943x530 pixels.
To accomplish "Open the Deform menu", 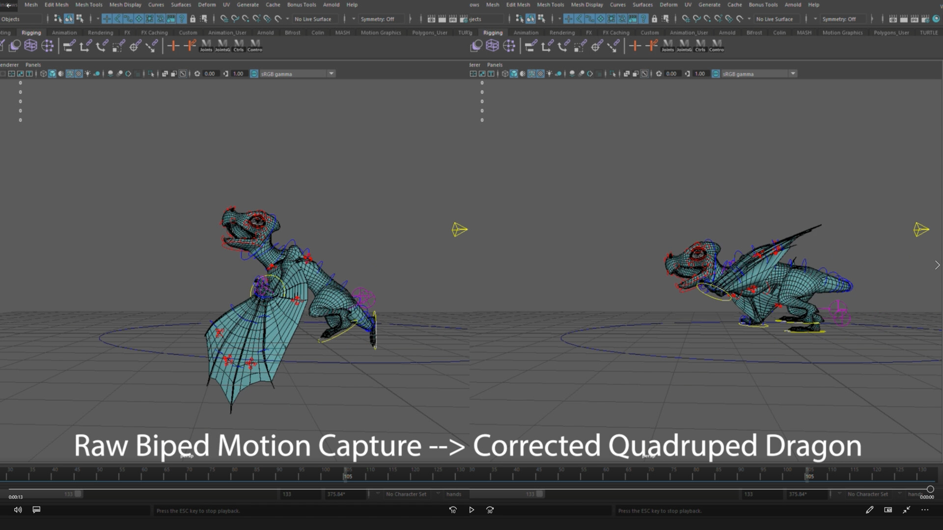I will click(x=207, y=4).
